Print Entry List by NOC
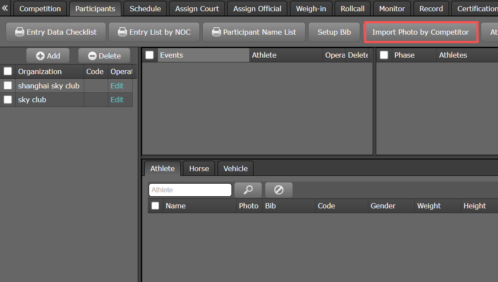This screenshot has width=498, height=282. 154,32
